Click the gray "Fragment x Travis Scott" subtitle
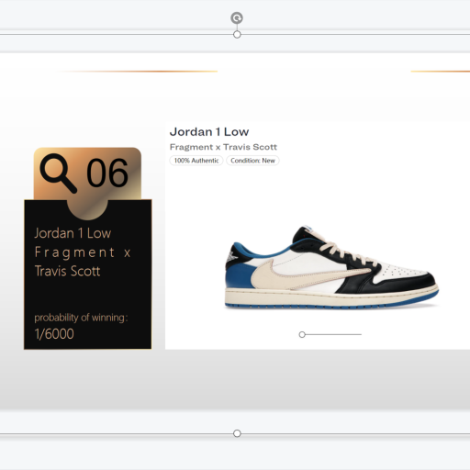 (x=223, y=147)
